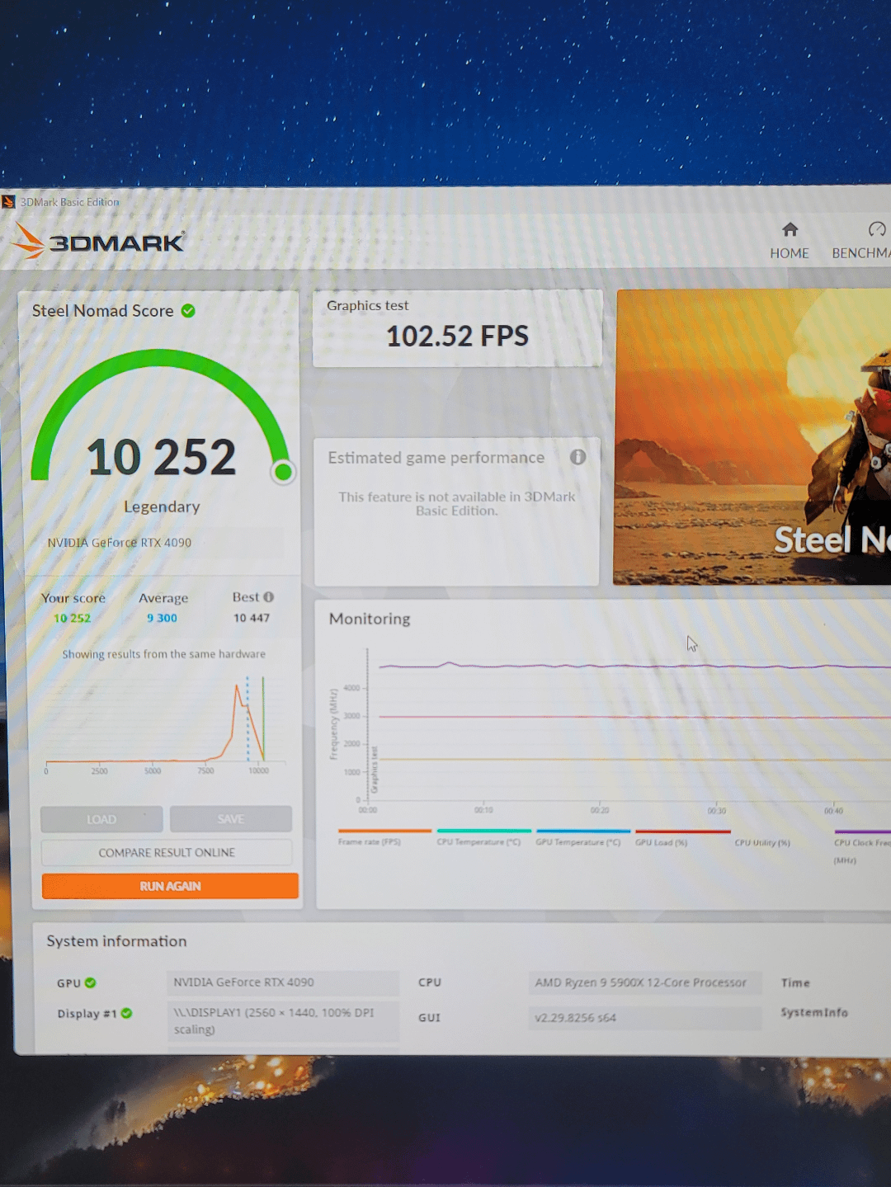Click the Steel Nomad benchmark thumbnail
This screenshot has width=891, height=1187.
752,437
